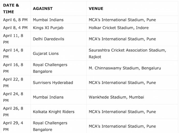
Task: Click the Gujarat Lions opponent entry
Action: [x=46, y=53]
